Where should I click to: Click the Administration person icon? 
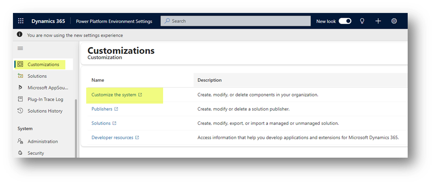(x=20, y=141)
